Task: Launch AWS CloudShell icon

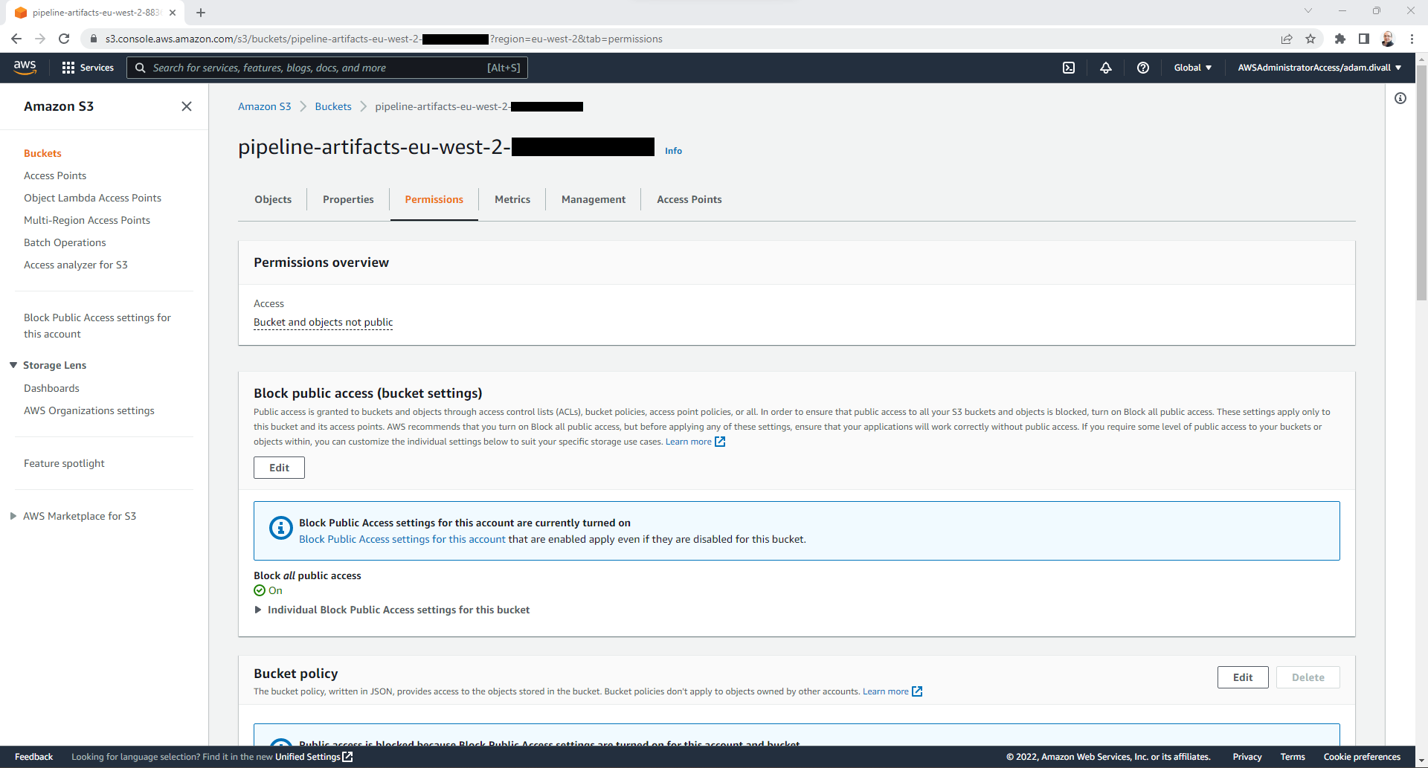Action: (1069, 68)
